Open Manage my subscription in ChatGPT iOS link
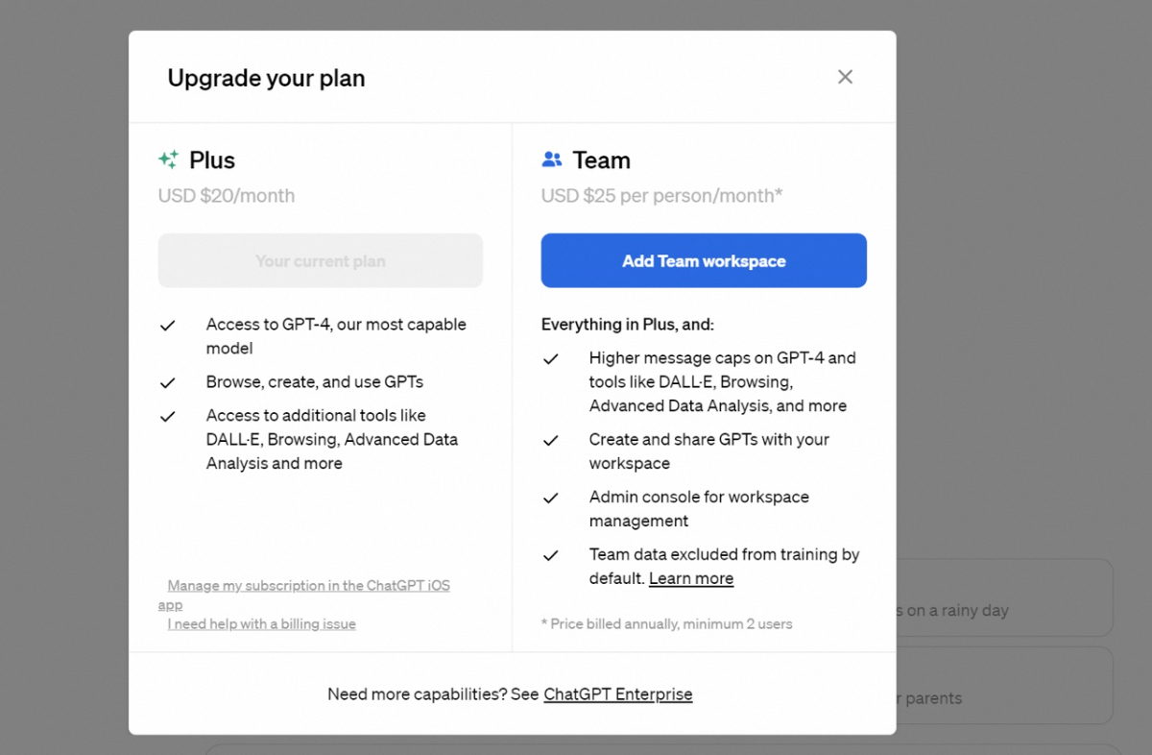This screenshot has width=1152, height=755. (308, 586)
